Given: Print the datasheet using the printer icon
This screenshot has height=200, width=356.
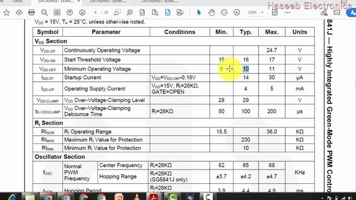Looking at the screenshot, I should pyautogui.click(x=32, y=12).
